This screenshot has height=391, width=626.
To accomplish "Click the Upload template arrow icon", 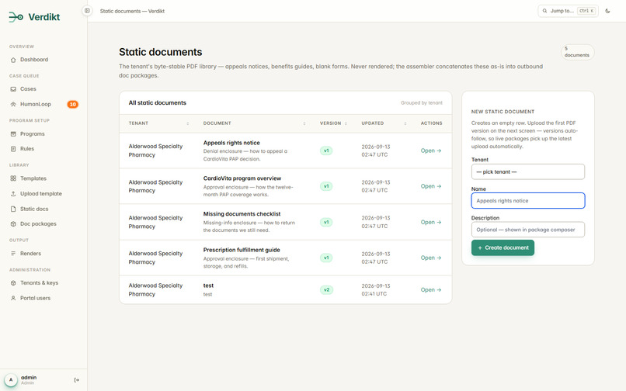I will [13, 193].
